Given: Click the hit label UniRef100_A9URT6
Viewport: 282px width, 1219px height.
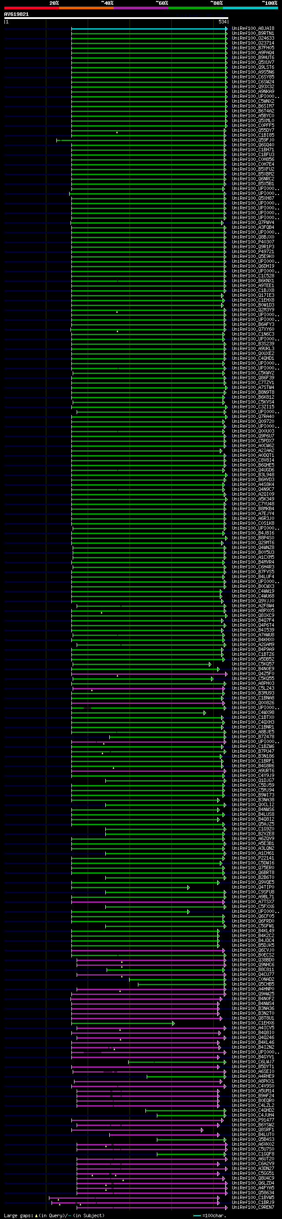Looking at the screenshot, I should (x=252, y=771).
